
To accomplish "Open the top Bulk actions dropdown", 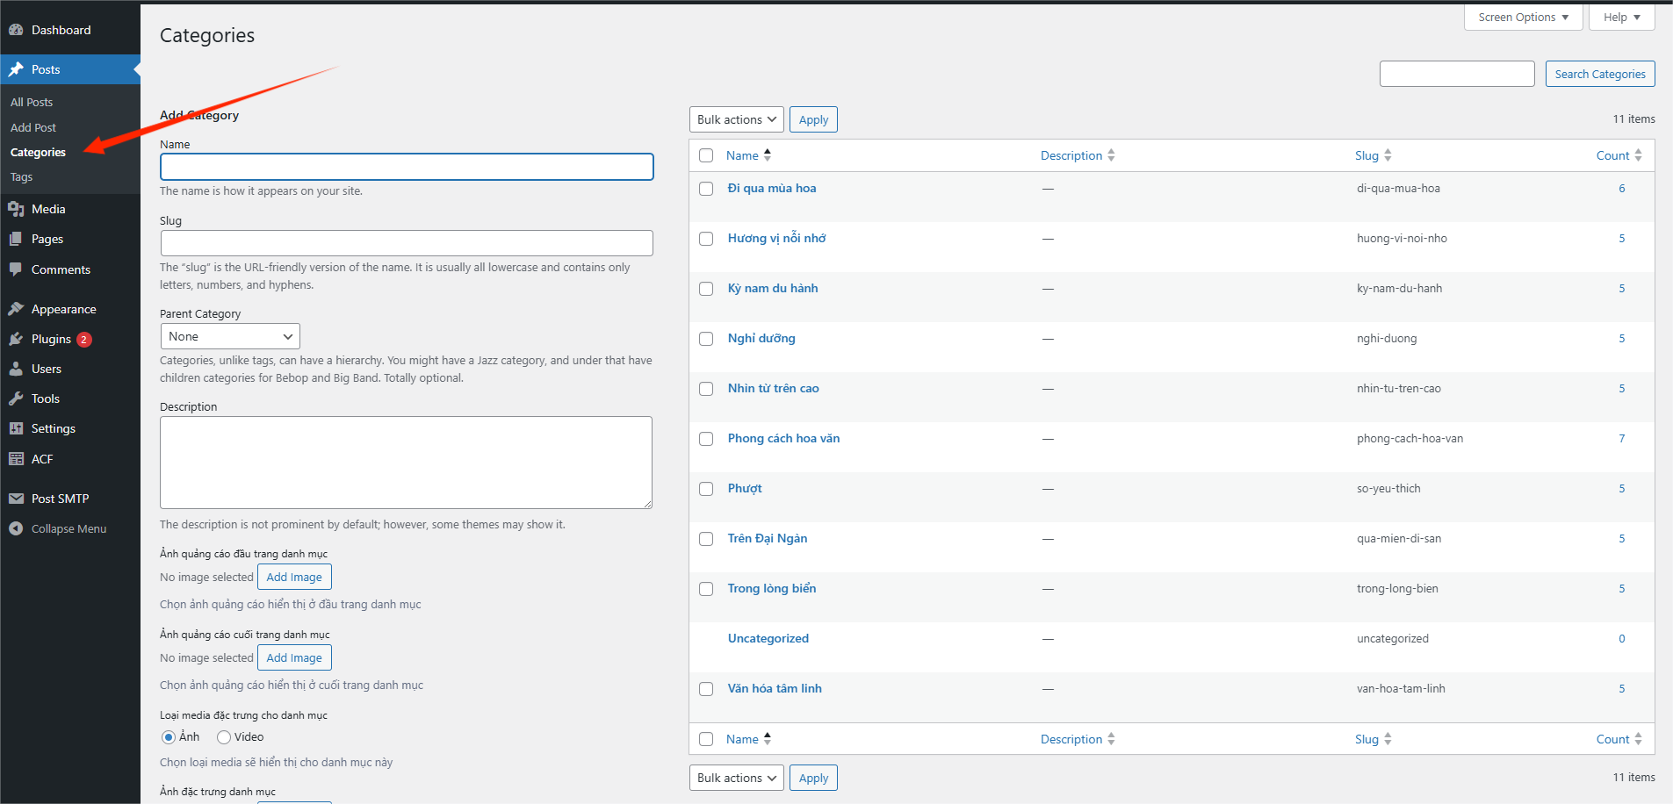I will [736, 119].
